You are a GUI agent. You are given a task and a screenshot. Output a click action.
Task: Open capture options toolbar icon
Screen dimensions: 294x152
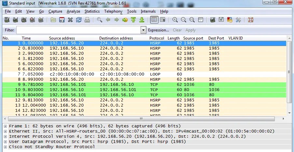pyautogui.click(x=15, y=20)
